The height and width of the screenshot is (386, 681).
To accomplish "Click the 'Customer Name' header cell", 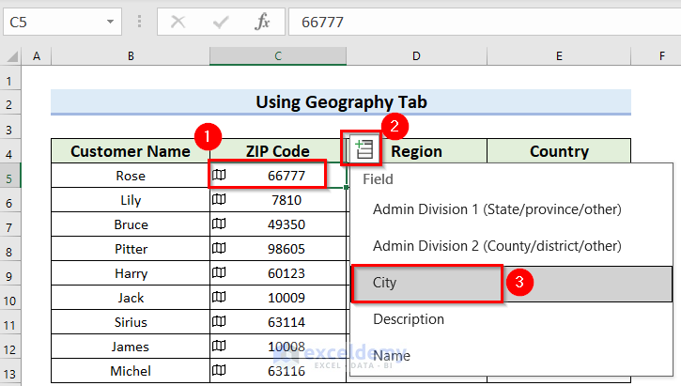I will coord(131,151).
